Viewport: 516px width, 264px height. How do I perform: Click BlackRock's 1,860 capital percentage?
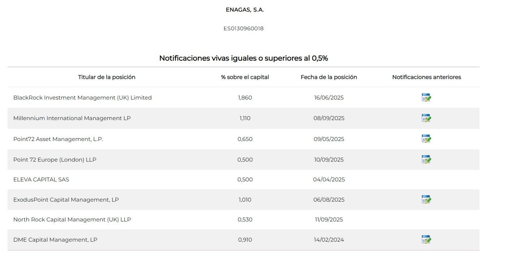[245, 98]
